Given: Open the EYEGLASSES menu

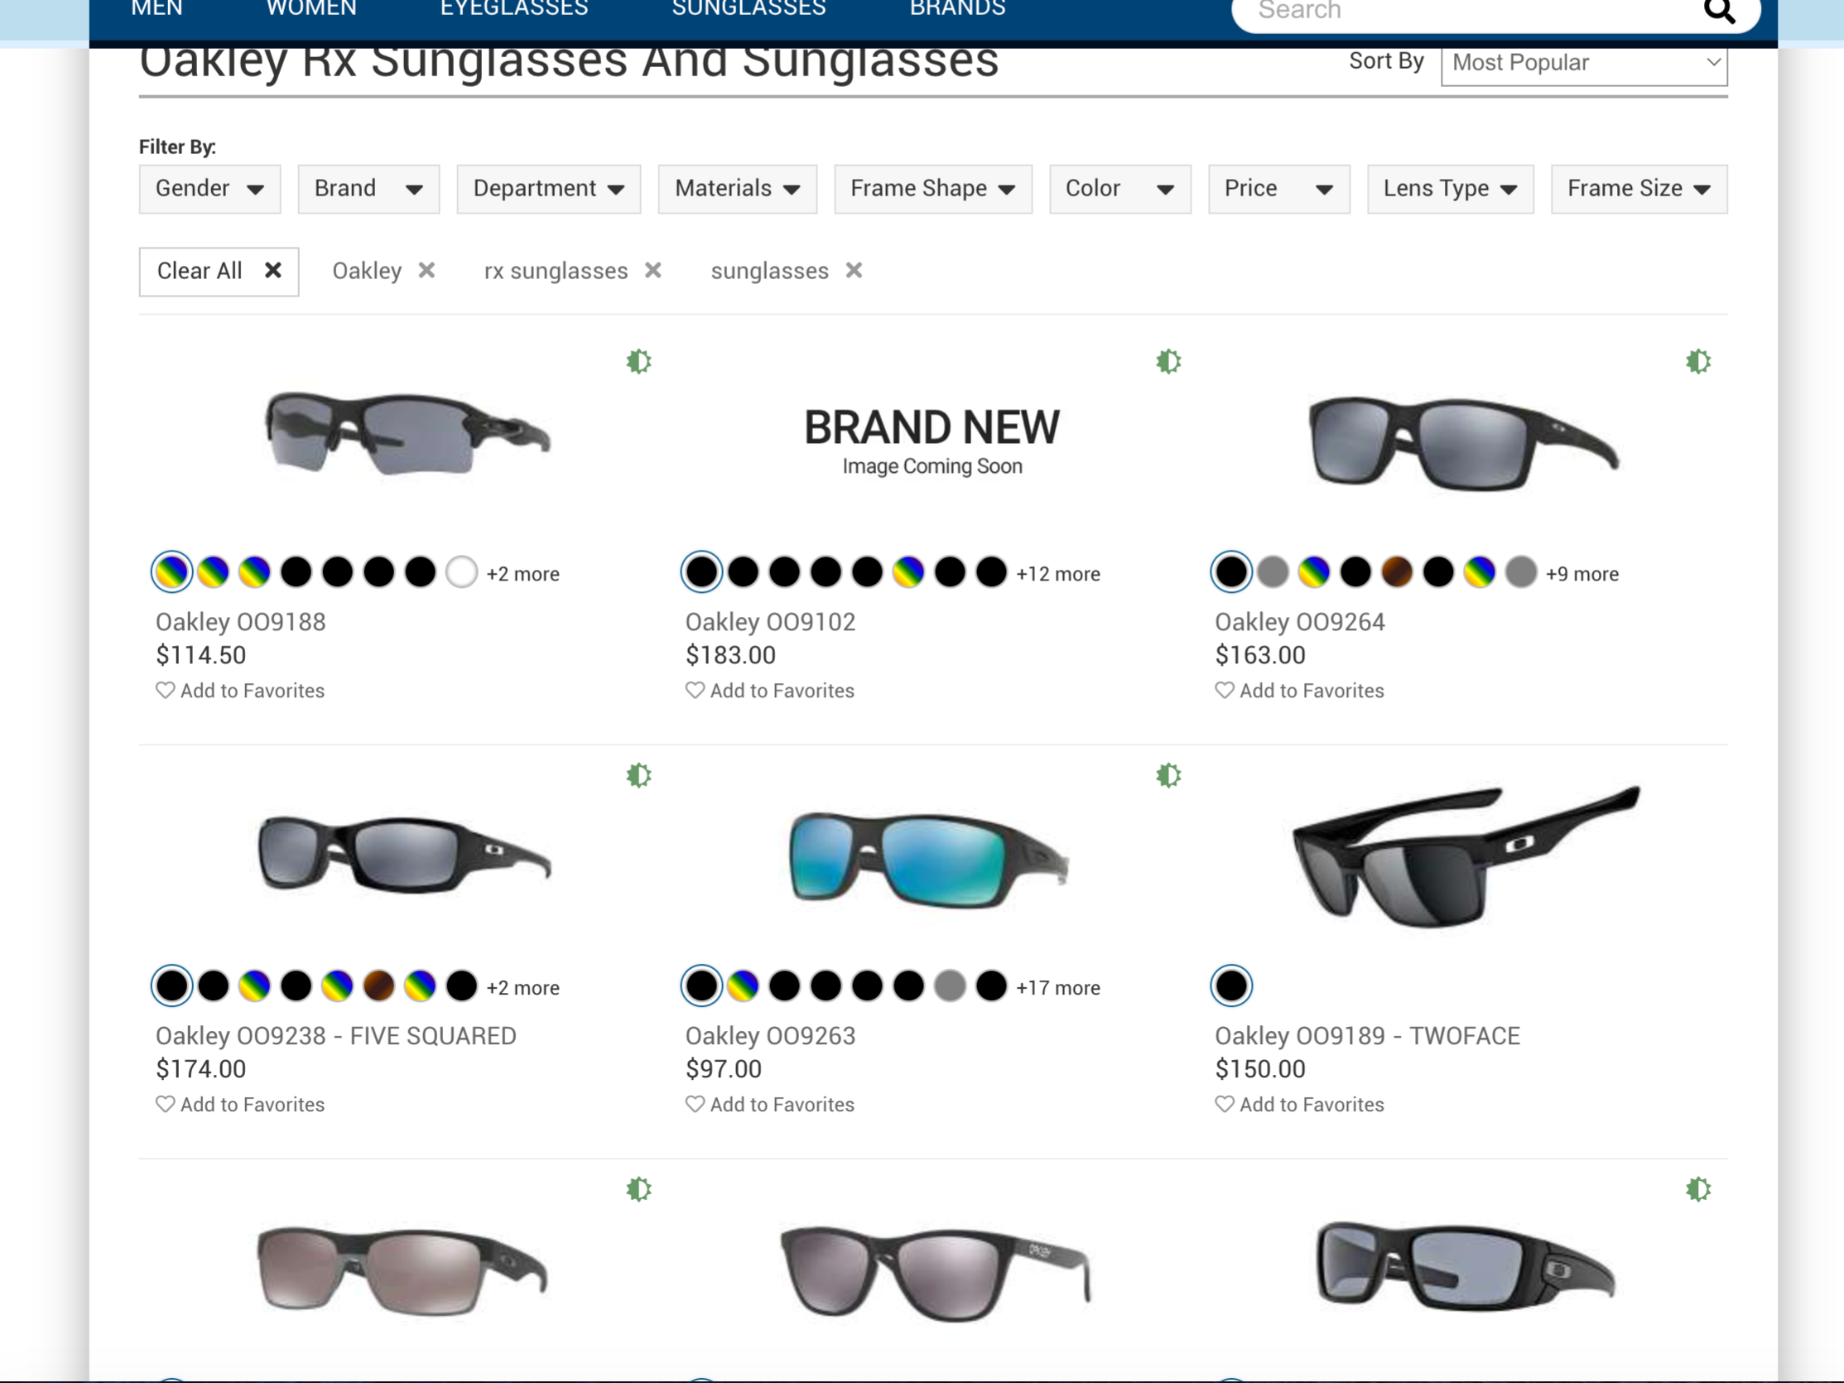Looking at the screenshot, I should coord(514,8).
